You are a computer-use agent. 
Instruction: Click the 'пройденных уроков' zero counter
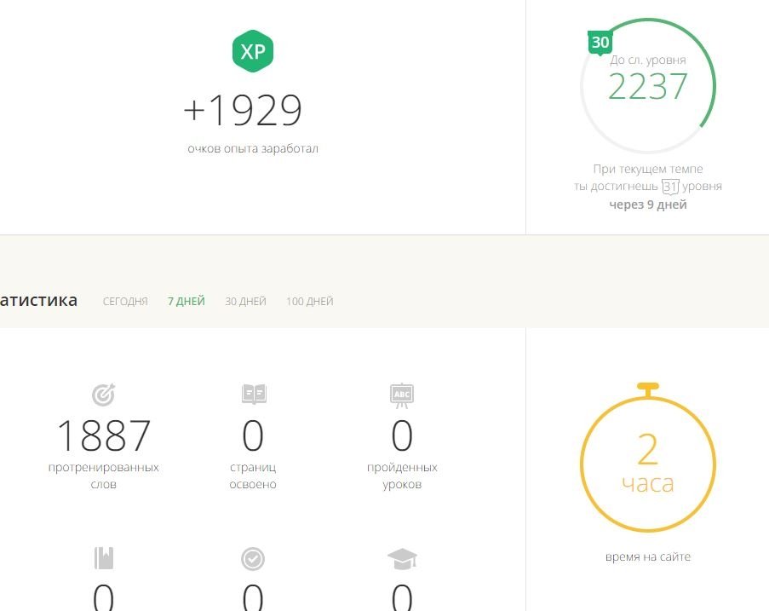402,435
